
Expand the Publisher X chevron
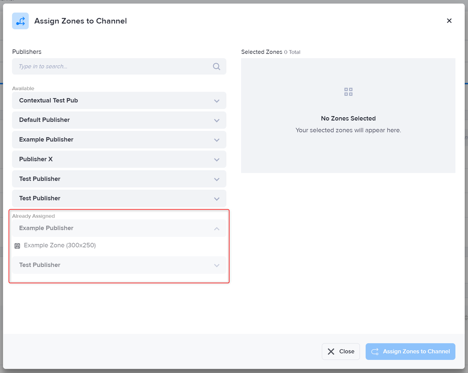[217, 160]
